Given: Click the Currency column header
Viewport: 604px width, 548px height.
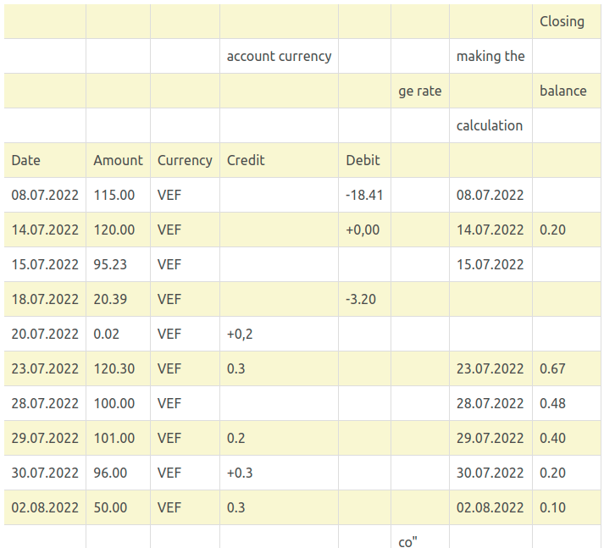Looking at the screenshot, I should coord(185,160).
